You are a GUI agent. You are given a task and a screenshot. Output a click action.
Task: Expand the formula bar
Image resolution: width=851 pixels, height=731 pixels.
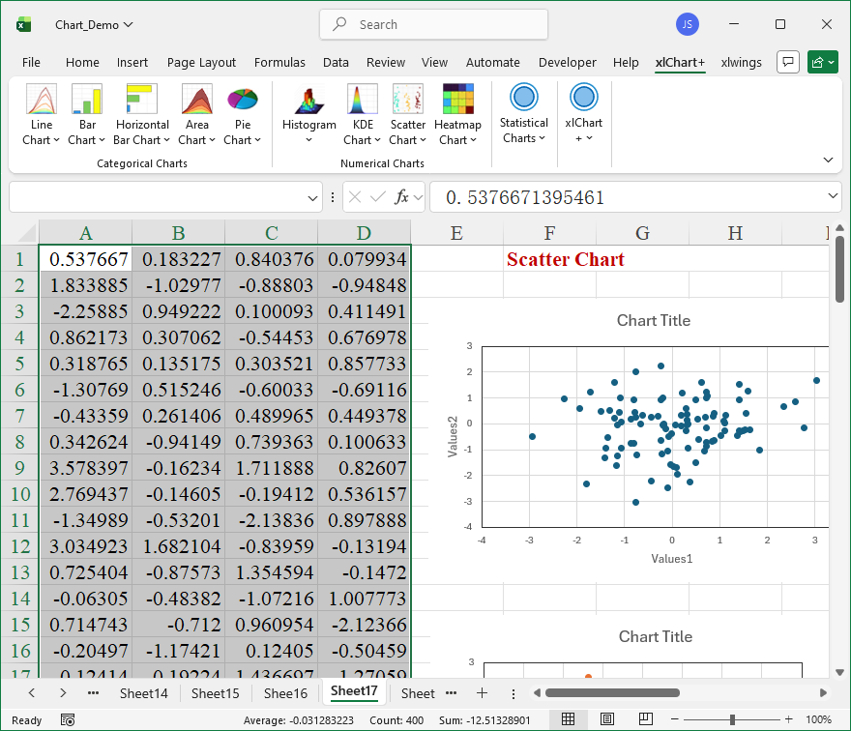pos(834,197)
